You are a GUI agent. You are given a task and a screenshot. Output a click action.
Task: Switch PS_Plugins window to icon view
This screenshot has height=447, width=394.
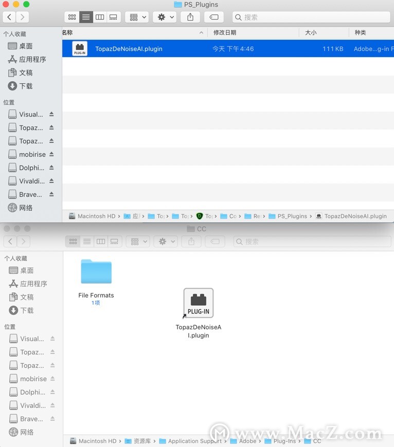pos(72,17)
